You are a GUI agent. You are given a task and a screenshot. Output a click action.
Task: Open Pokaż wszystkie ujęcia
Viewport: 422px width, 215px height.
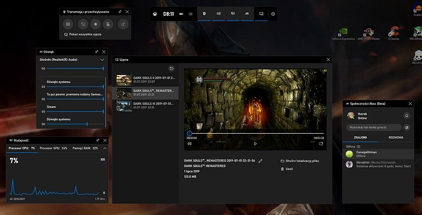pyautogui.click(x=83, y=34)
